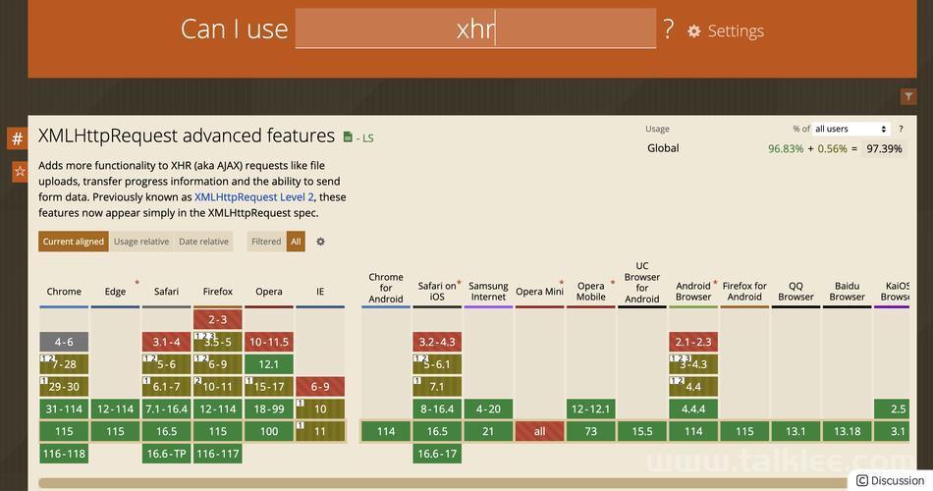Select Safari 16.6-TP cell
This screenshot has width=933, height=491.
pyautogui.click(x=166, y=454)
